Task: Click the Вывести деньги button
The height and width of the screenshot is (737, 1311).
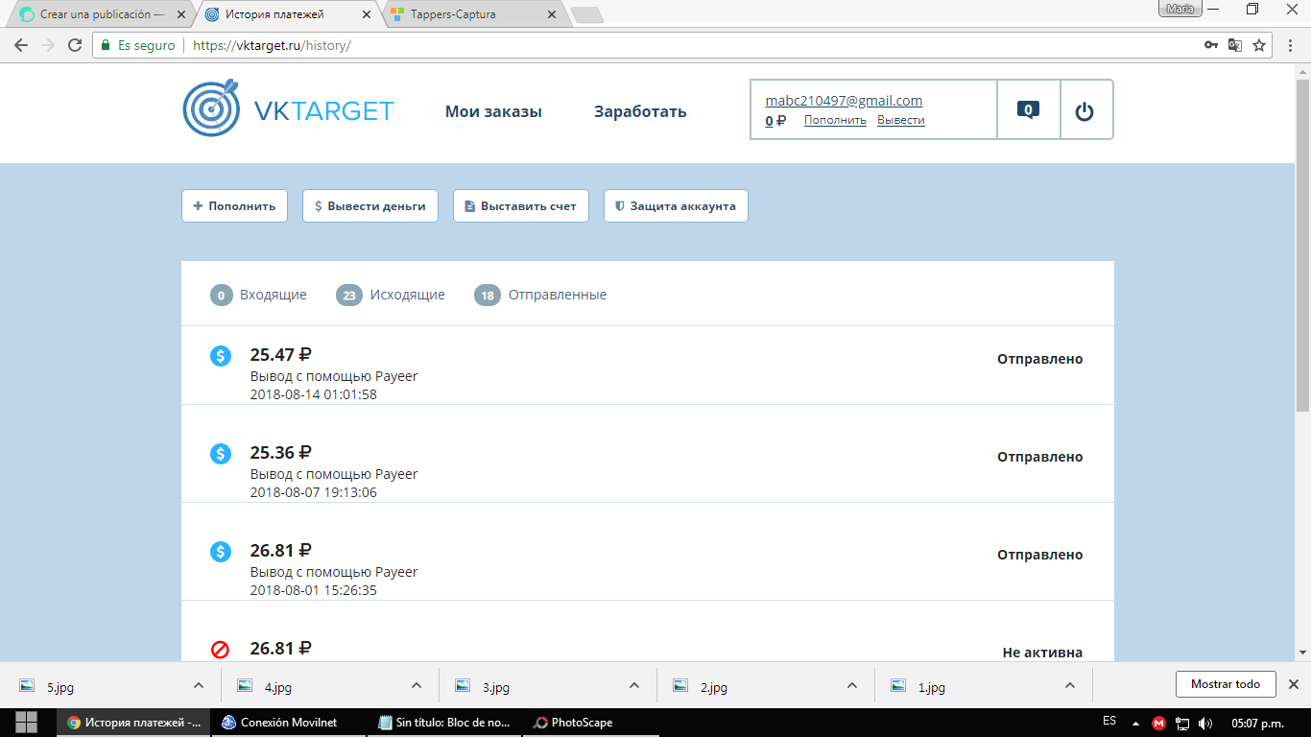Action: [x=370, y=206]
